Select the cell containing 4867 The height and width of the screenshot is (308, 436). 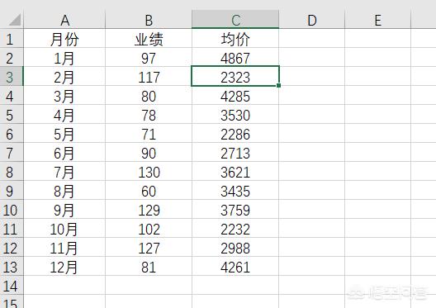pyautogui.click(x=235, y=57)
